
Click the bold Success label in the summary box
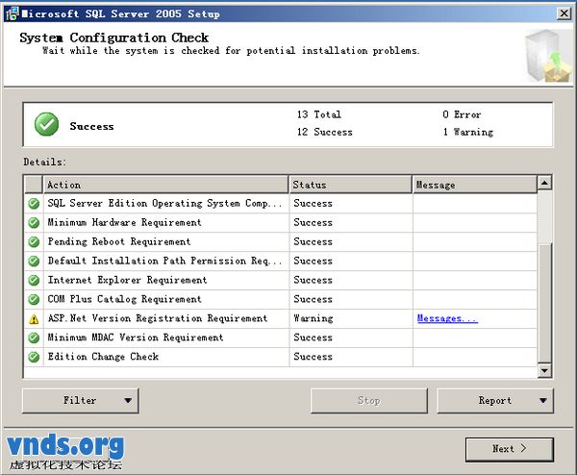click(x=91, y=126)
